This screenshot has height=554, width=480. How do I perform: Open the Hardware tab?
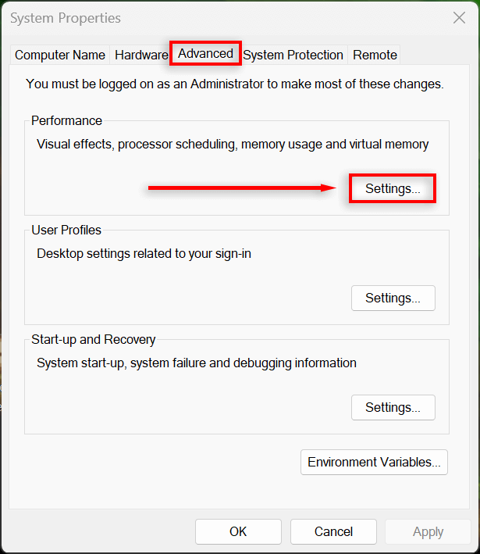140,55
